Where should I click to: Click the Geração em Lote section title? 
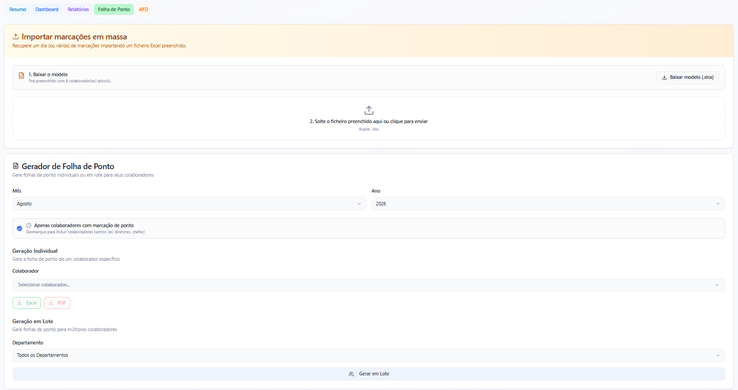tap(33, 321)
